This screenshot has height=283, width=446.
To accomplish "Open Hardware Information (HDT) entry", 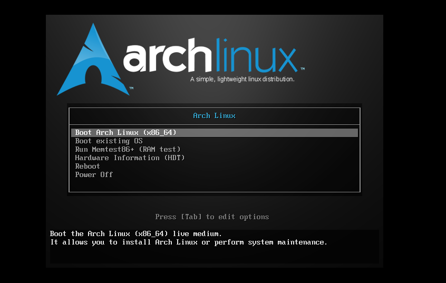I will click(x=130, y=158).
